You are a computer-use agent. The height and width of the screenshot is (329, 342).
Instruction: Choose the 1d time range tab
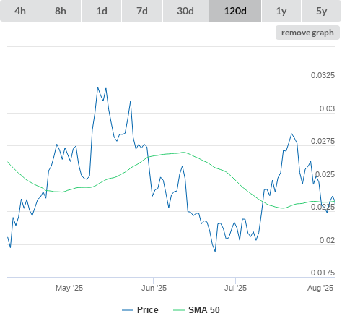[102, 11]
